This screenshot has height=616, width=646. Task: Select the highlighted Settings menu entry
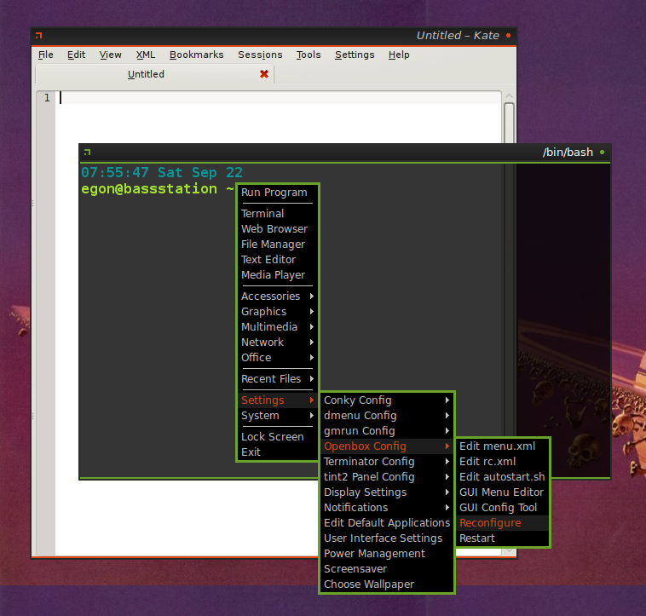pyautogui.click(x=277, y=400)
